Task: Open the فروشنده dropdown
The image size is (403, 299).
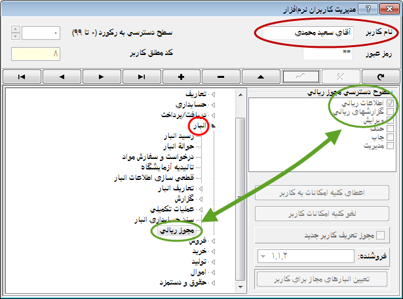Action: [263, 256]
